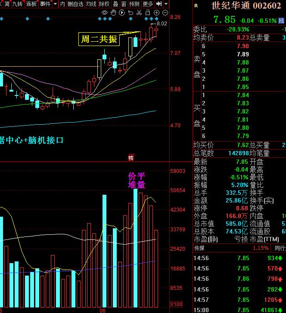The width and height of the screenshot is (286, 313).
Task: Toggle the eye visibility icon in chart toolbar
Action: click(x=104, y=13)
